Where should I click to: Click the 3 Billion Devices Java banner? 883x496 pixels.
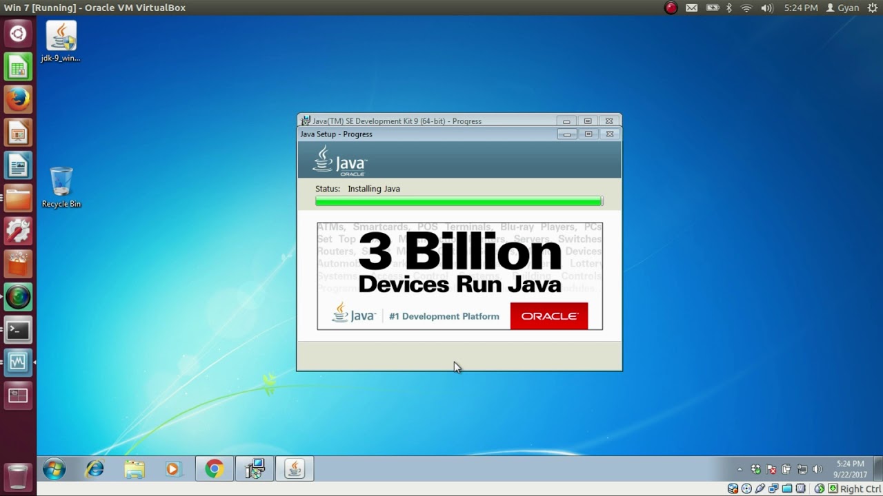(x=459, y=276)
